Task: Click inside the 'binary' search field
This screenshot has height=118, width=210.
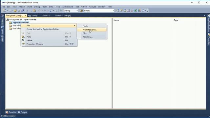Action: click(x=98, y=10)
